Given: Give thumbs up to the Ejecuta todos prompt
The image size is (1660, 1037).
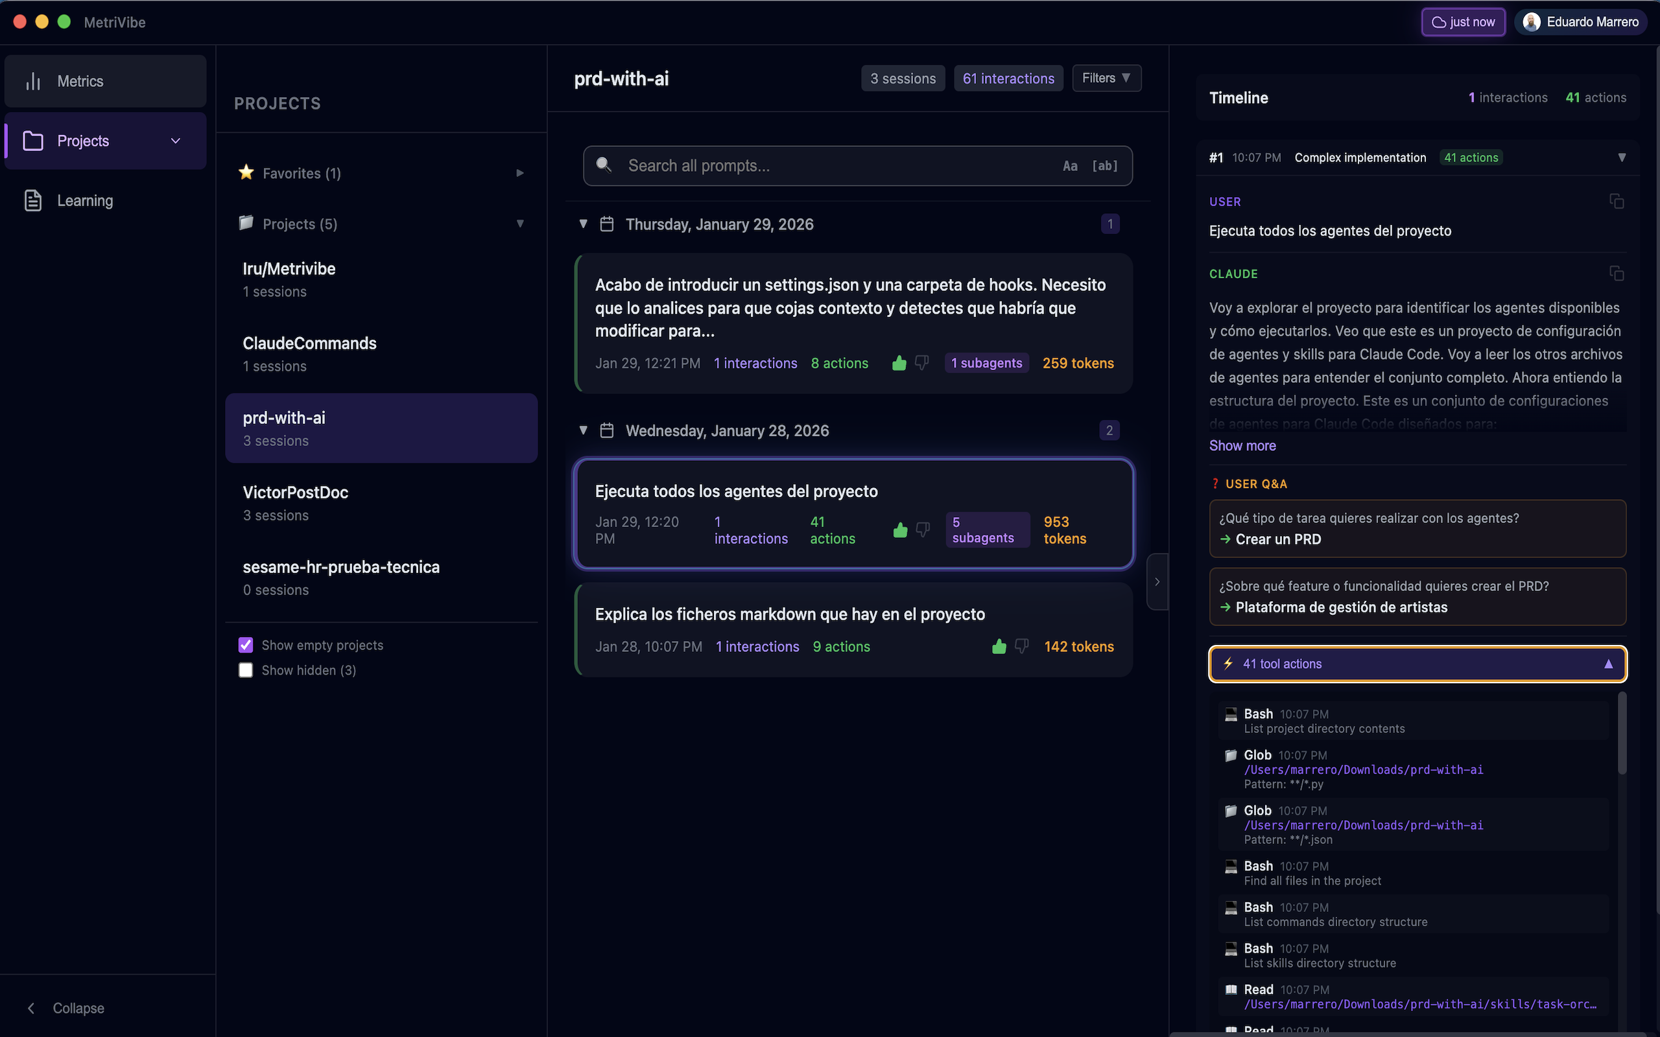Looking at the screenshot, I should tap(900, 530).
